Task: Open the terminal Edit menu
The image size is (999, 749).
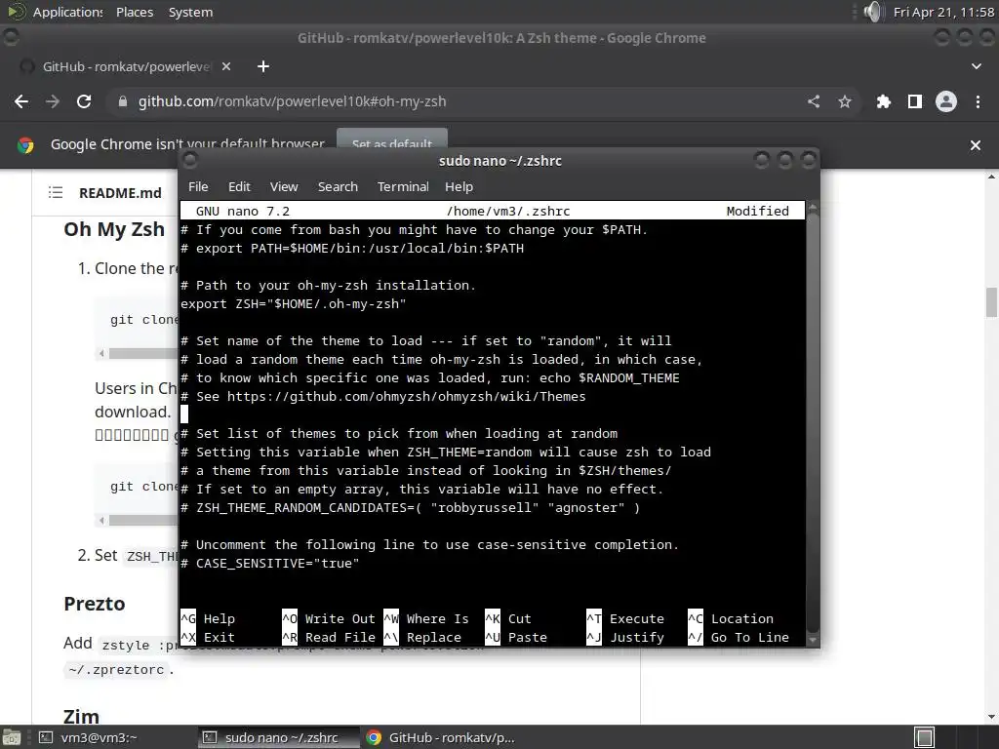Action: click(x=239, y=186)
